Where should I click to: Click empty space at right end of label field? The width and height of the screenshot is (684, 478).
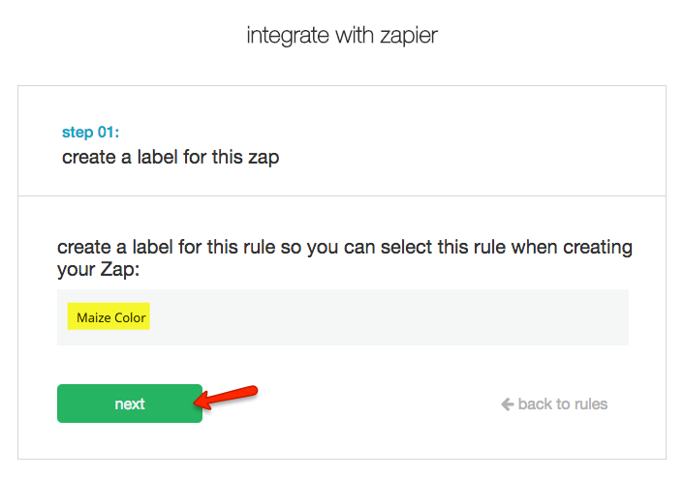click(x=581, y=317)
